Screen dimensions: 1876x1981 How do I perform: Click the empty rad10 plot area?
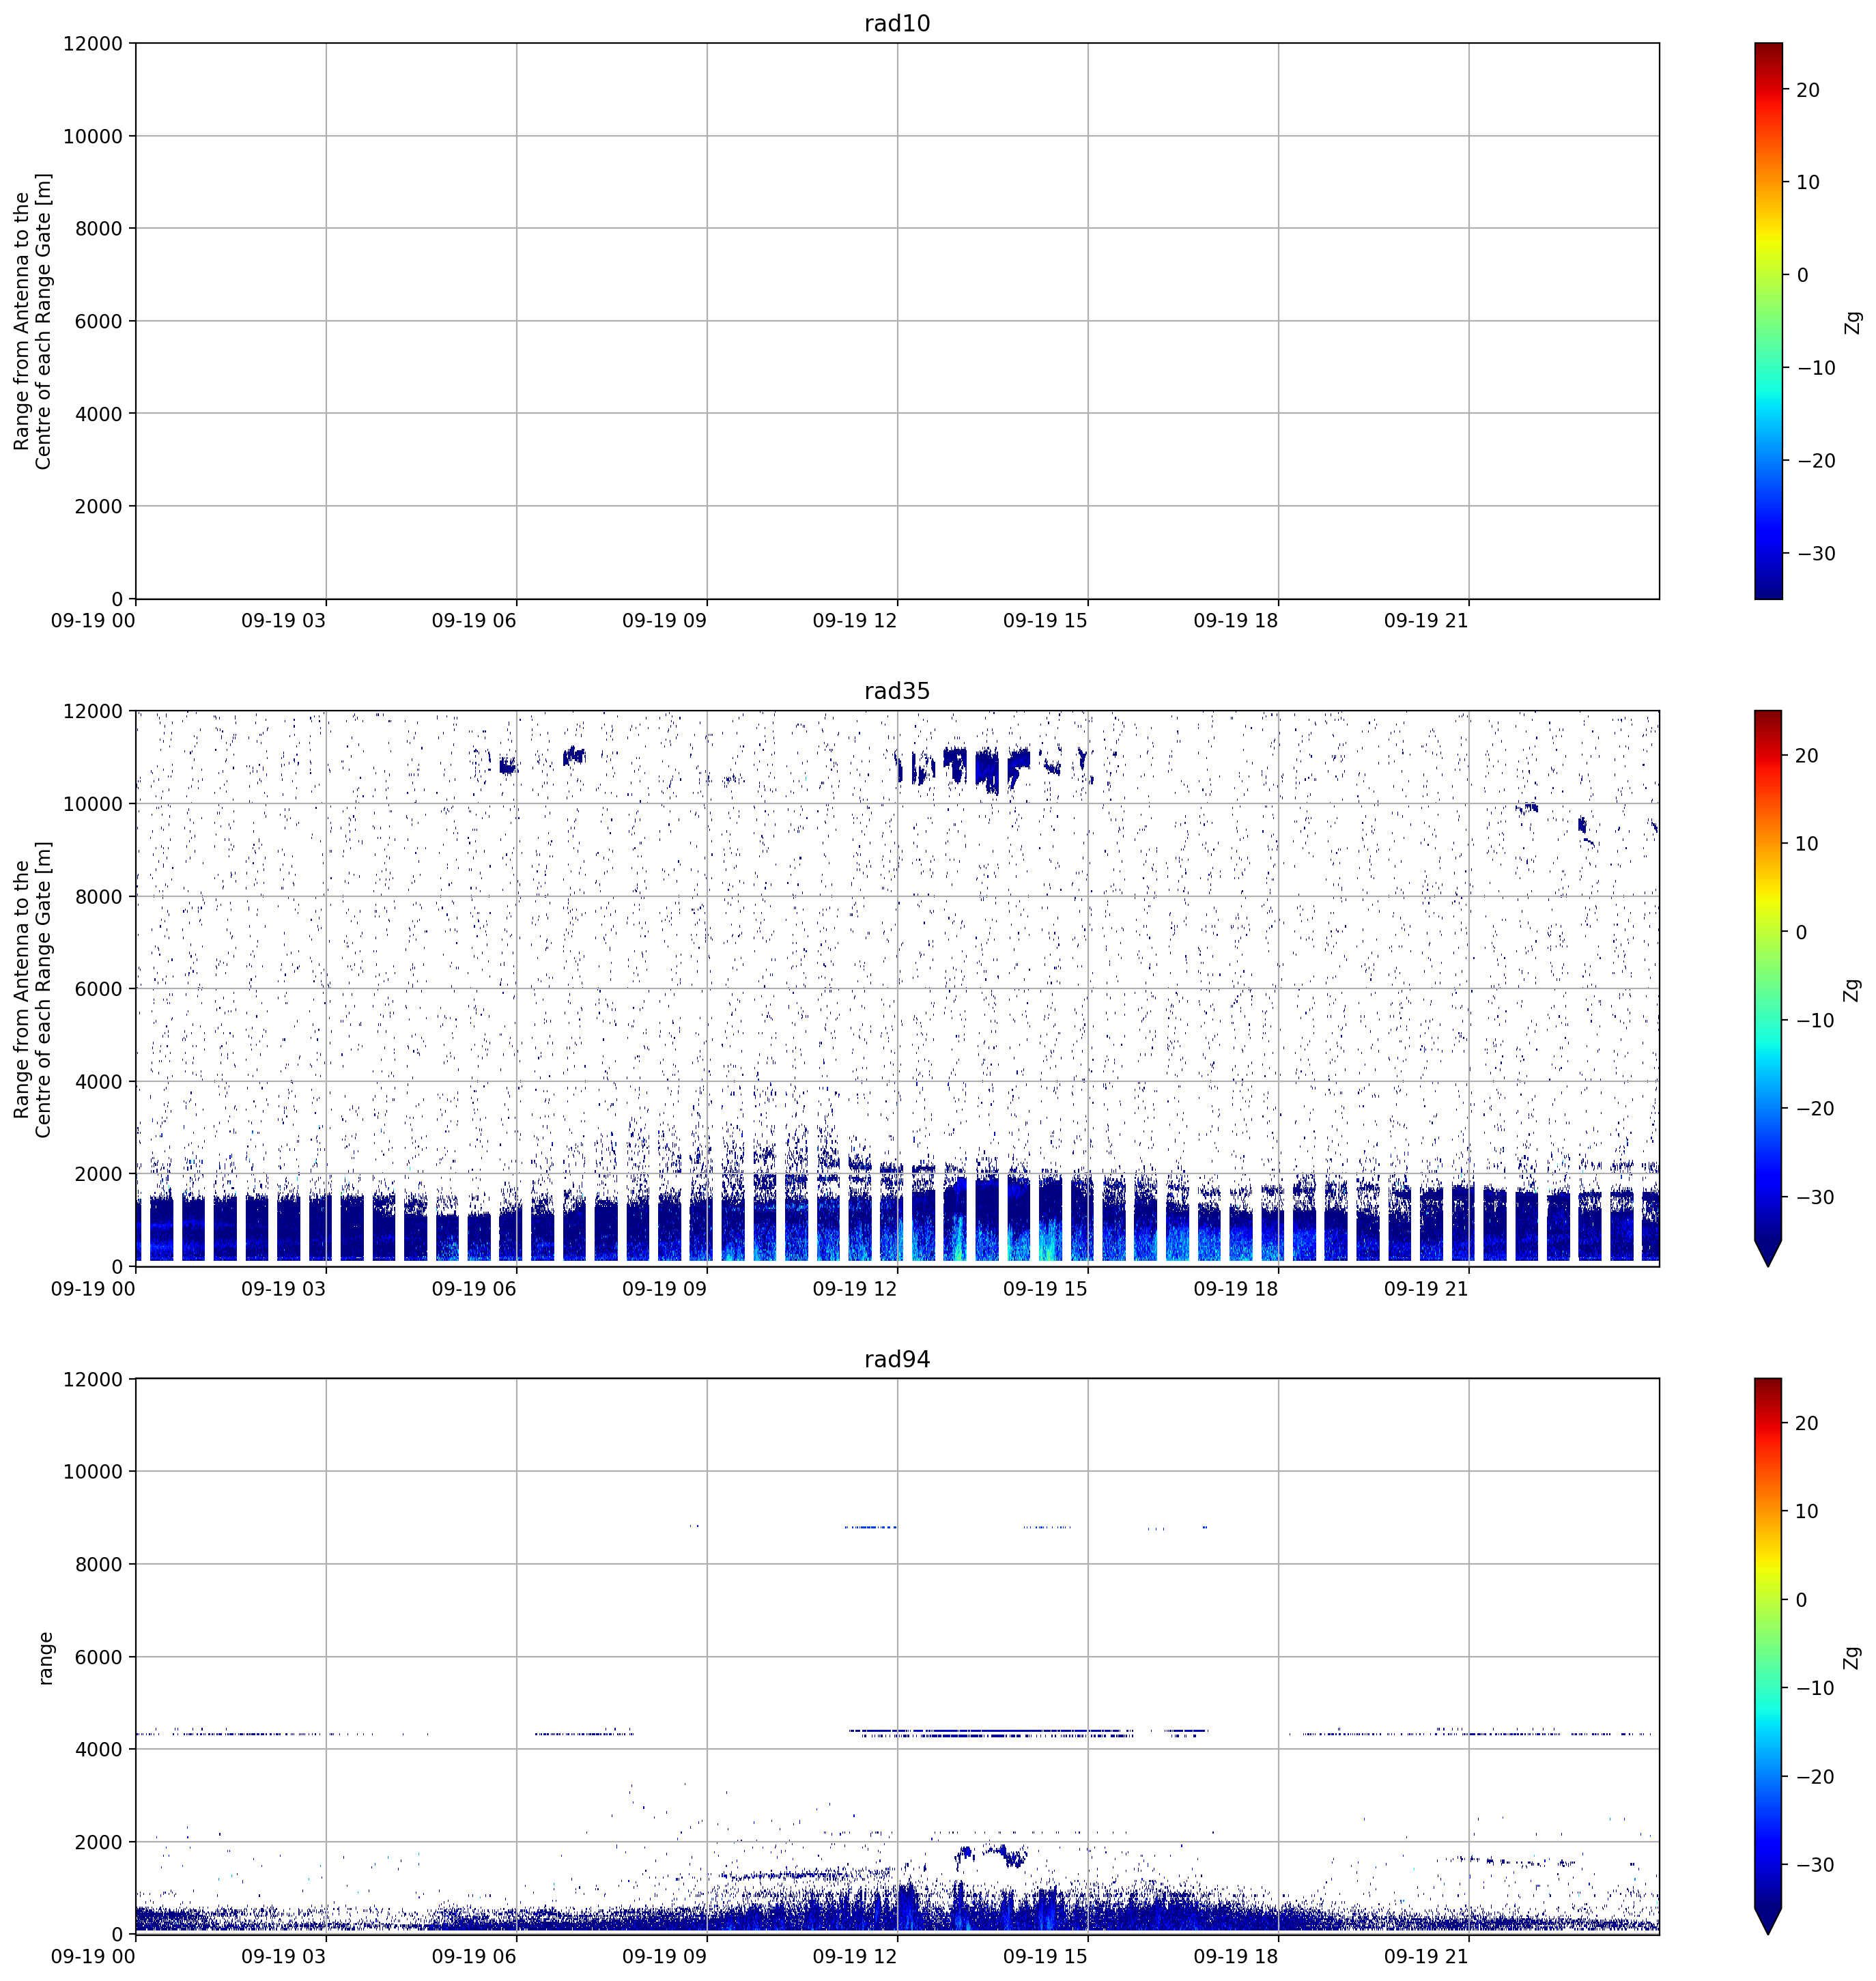(x=897, y=321)
